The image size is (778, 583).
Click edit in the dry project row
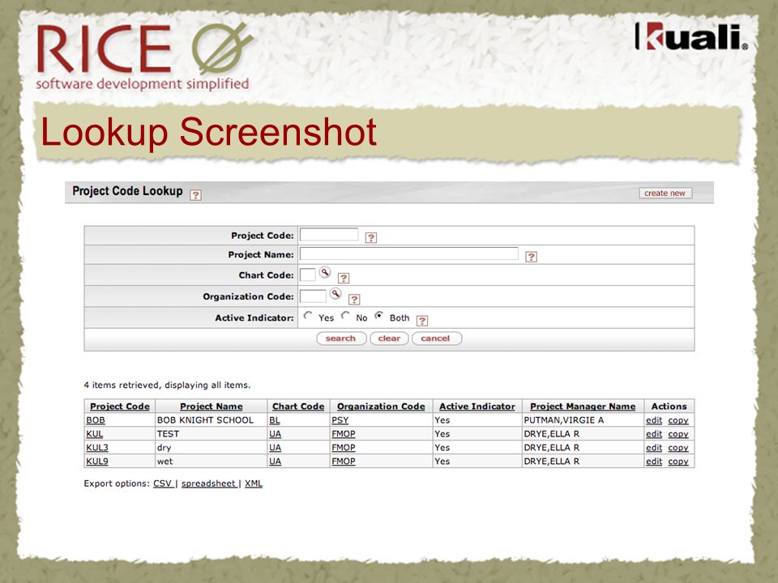654,448
